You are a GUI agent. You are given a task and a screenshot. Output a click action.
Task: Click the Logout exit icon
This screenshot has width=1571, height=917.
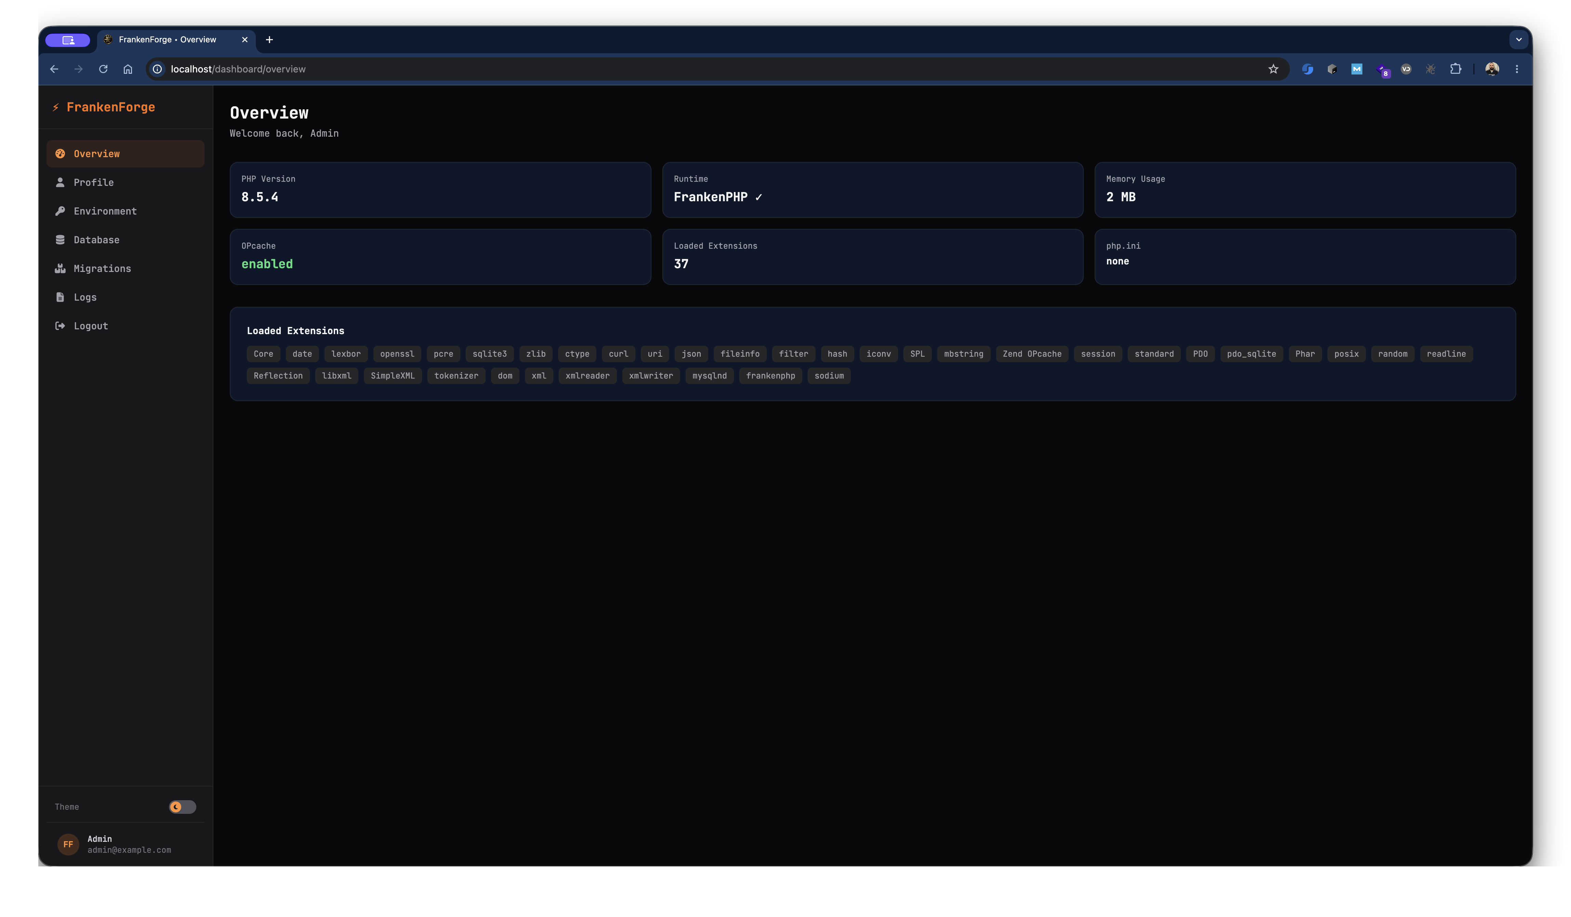(x=61, y=326)
